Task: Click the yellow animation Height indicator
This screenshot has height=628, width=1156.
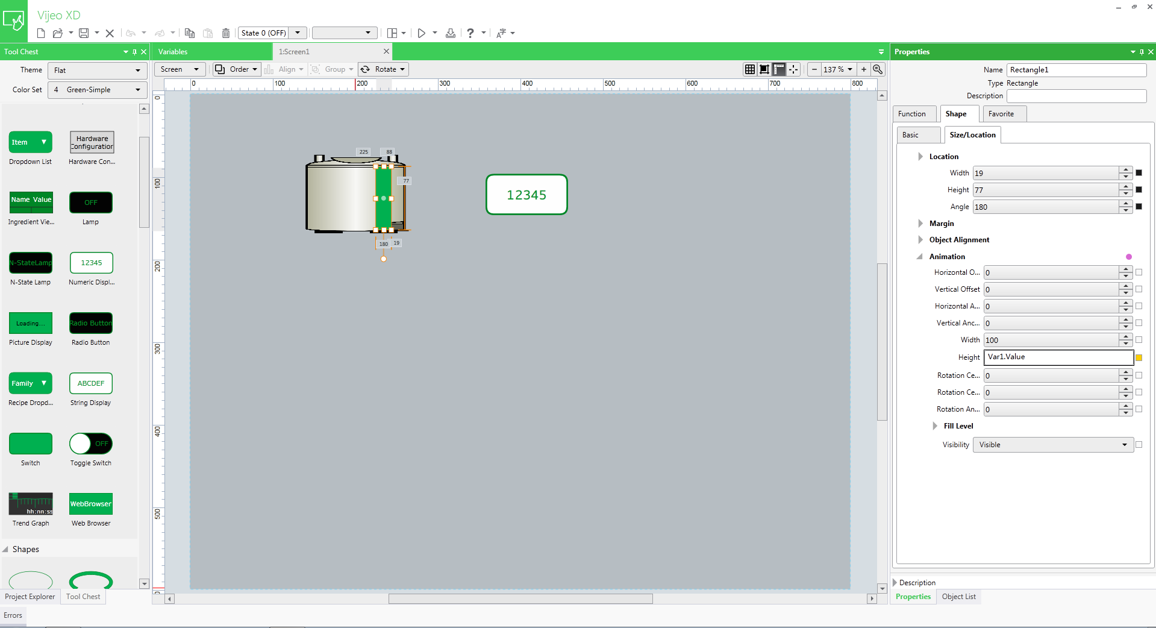Action: (x=1139, y=357)
